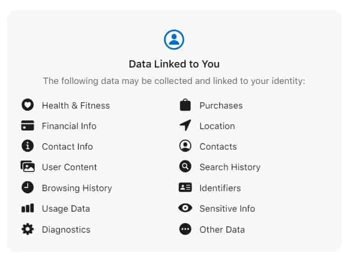The height and width of the screenshot is (260, 350).
Task: Click the Sensitive Info label
Action: [227, 208]
